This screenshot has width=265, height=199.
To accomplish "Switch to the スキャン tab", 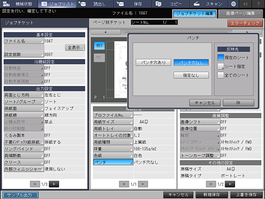I will tap(209, 4).
